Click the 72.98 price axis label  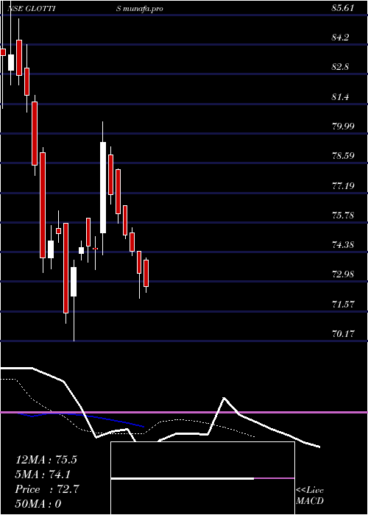coord(343,274)
